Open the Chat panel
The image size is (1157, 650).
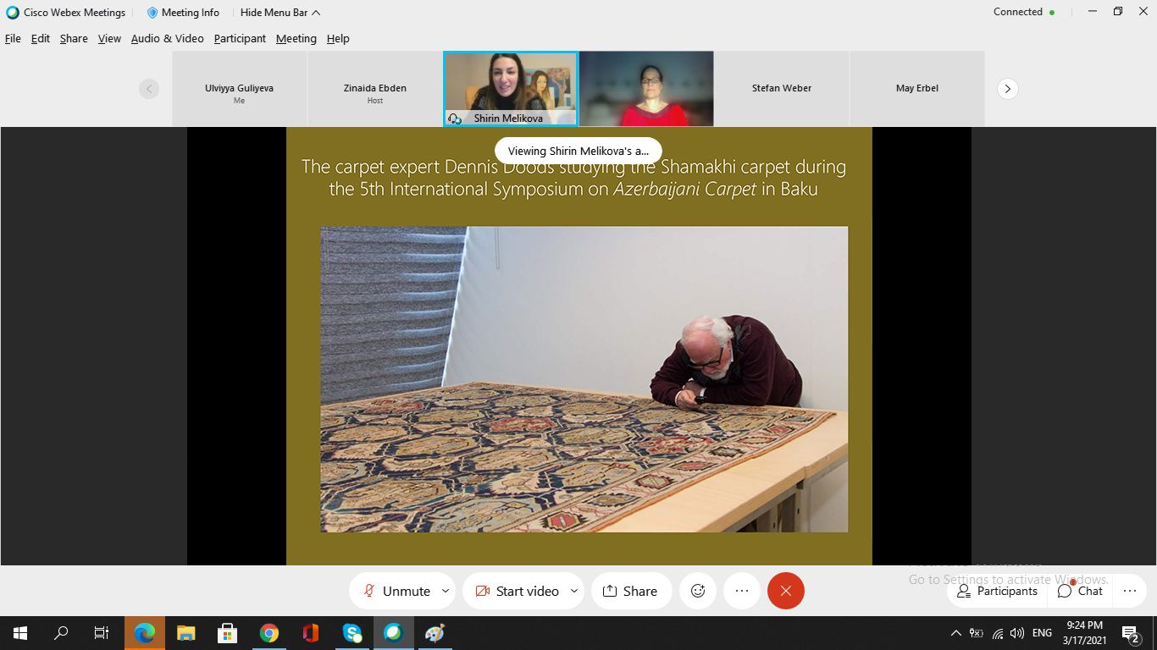pyautogui.click(x=1080, y=591)
